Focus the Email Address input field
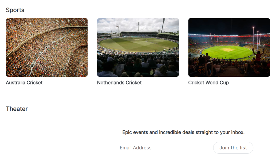 [162, 148]
